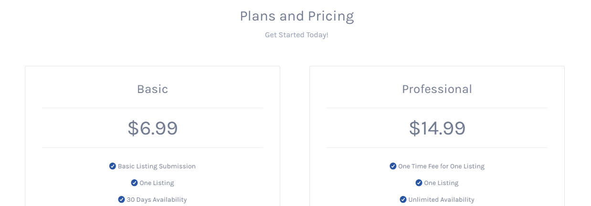Click checkmark icon next to Basic One Listing
The width and height of the screenshot is (591, 206).
pos(135,183)
